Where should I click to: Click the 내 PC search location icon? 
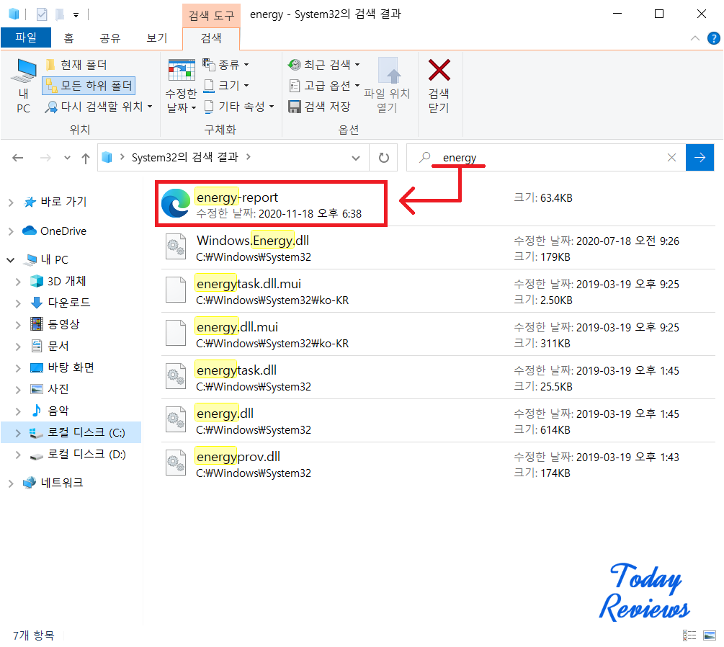pos(23,86)
